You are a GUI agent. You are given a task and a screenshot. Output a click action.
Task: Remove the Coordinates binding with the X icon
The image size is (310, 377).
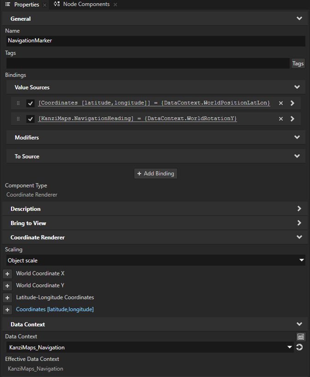pyautogui.click(x=280, y=103)
